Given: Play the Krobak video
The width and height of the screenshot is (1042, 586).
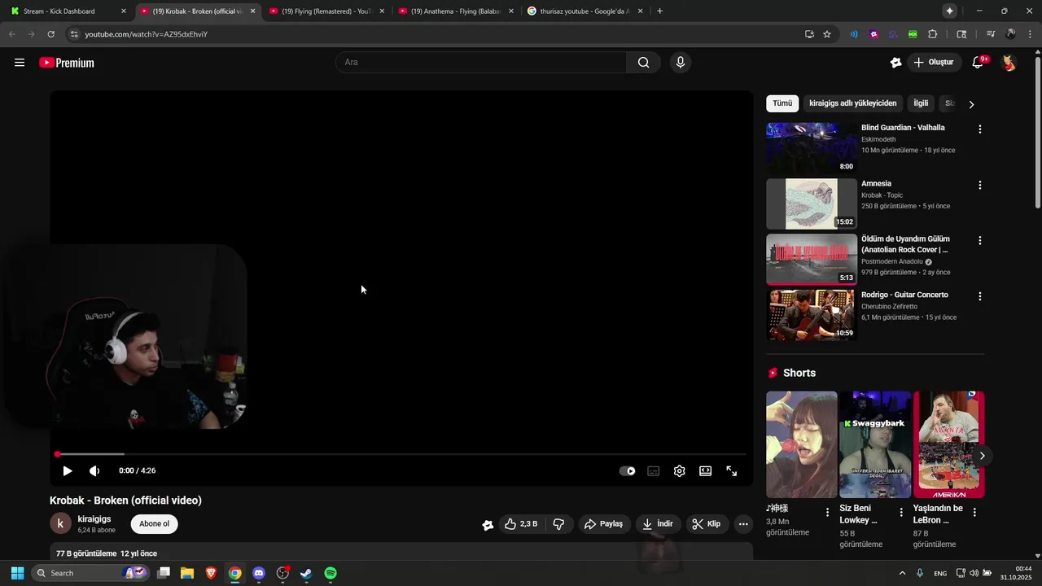Looking at the screenshot, I should (68, 470).
